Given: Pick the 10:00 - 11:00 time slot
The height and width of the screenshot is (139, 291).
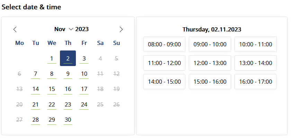Looking at the screenshot, I should [x=256, y=44].
